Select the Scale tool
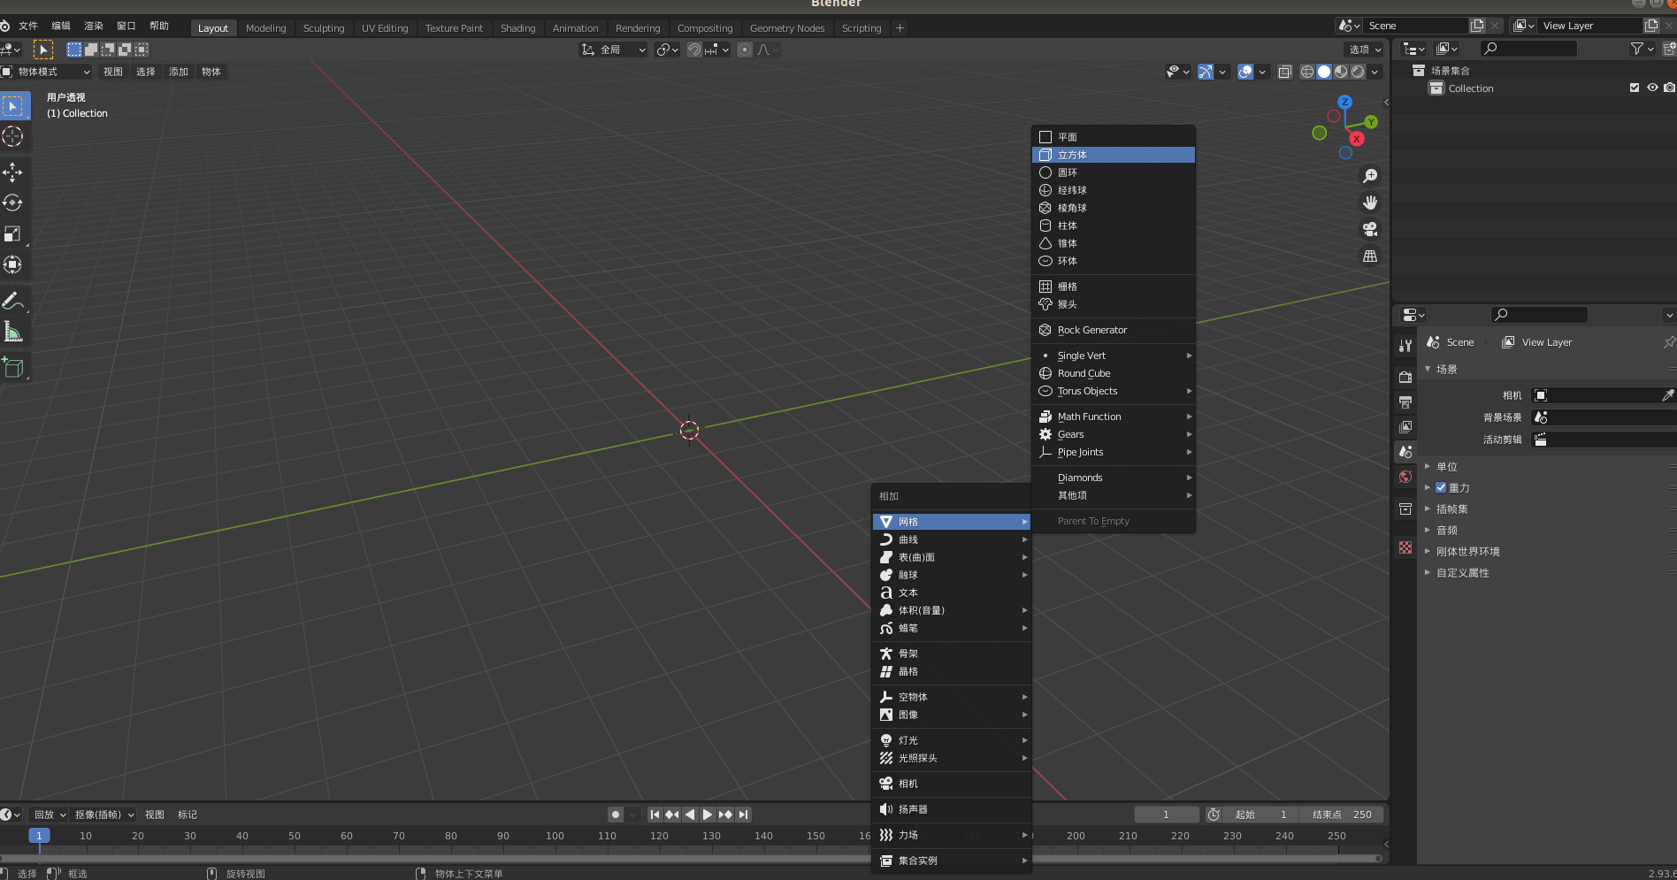Image resolution: width=1677 pixels, height=880 pixels. click(13, 233)
